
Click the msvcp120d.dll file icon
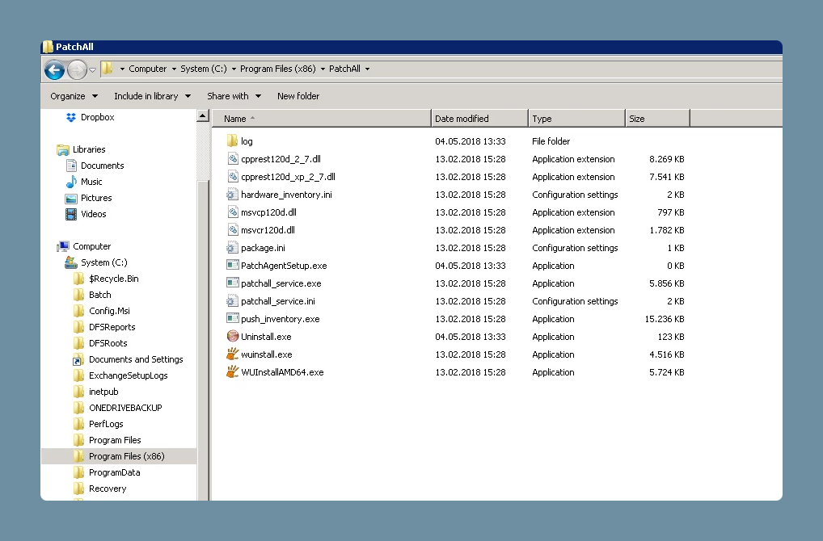tap(233, 212)
